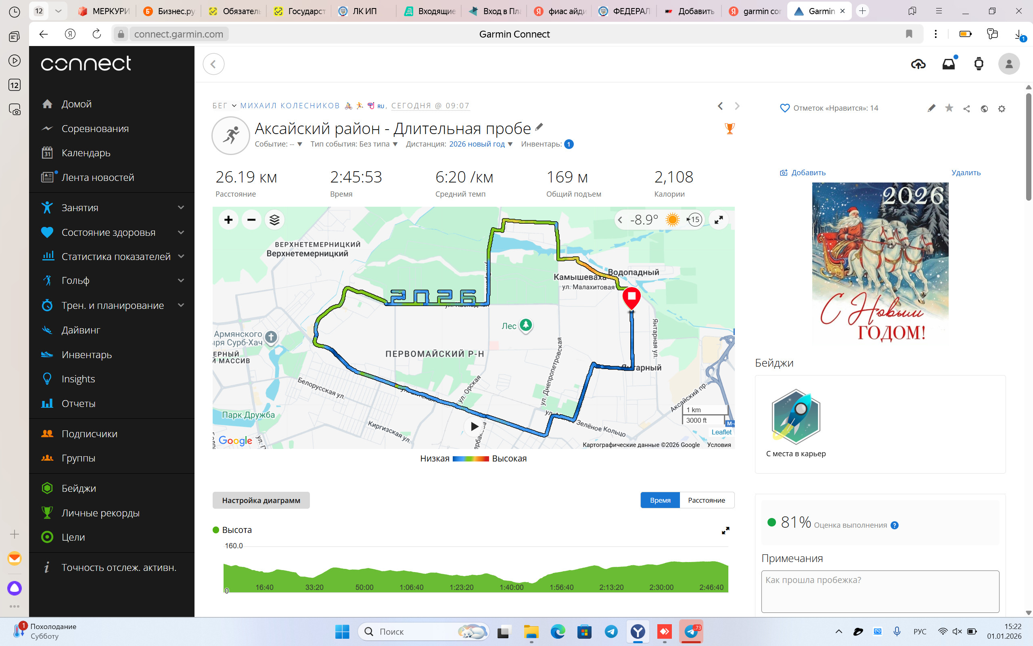The image size is (1033, 646).
Task: Go to previous activity arrow
Action: coord(720,106)
